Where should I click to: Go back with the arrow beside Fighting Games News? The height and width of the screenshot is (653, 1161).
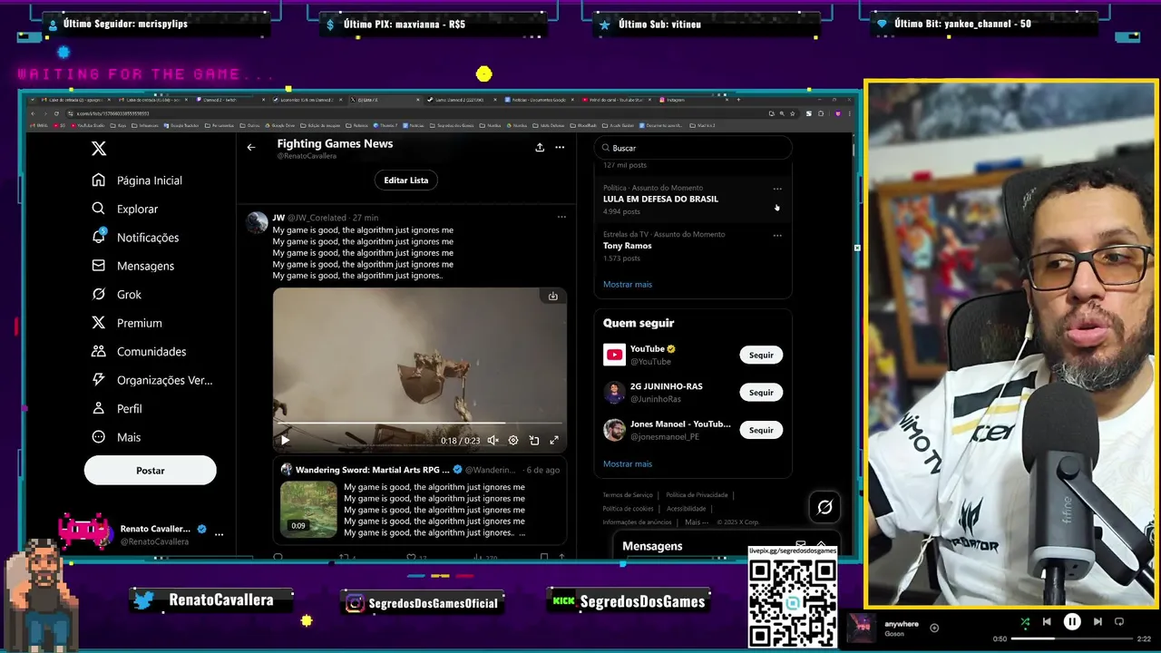[x=251, y=147]
